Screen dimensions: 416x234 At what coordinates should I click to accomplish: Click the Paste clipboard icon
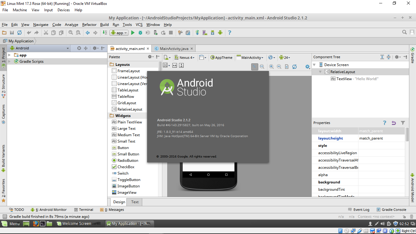tap(61, 33)
